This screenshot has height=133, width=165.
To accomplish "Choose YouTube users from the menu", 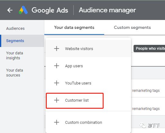I will [x=88, y=83].
